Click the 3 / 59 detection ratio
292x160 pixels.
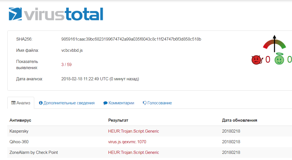[66, 65]
